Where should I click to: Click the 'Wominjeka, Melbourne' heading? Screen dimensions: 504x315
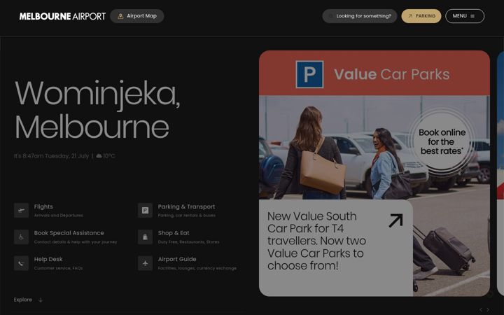coord(97,110)
